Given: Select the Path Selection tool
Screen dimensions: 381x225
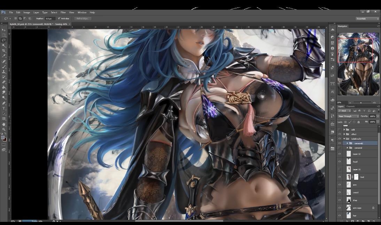Looking at the screenshot, I should [3, 113].
